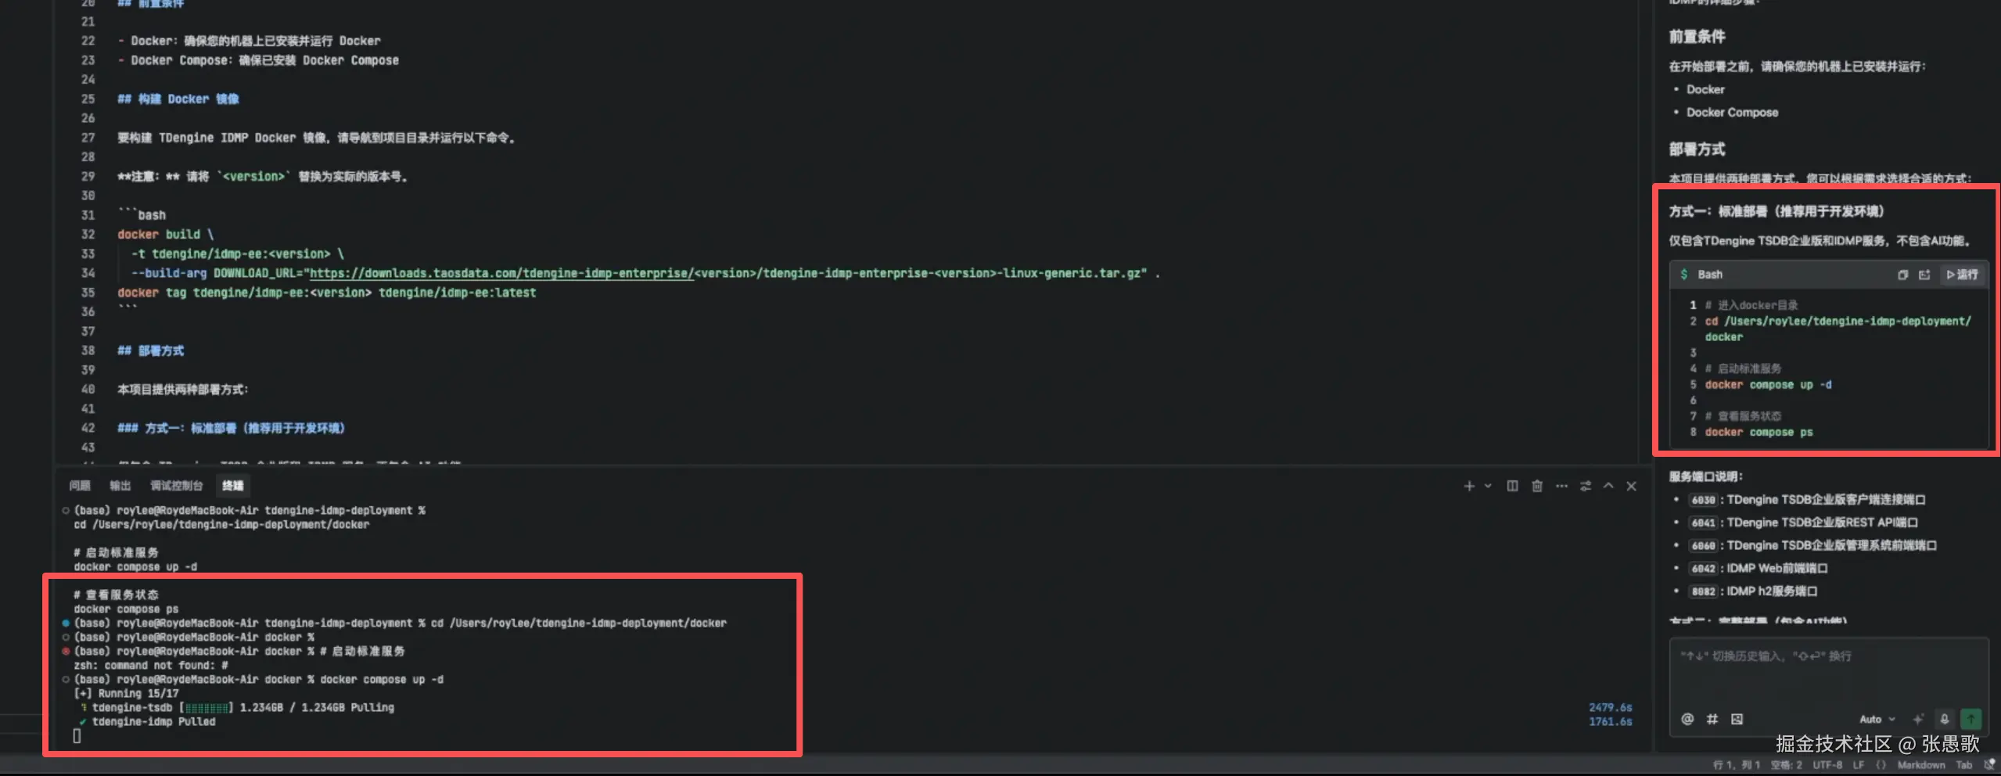Screen dimensions: 2001x776
Task: Click the 8082 port badge
Action: (1703, 591)
